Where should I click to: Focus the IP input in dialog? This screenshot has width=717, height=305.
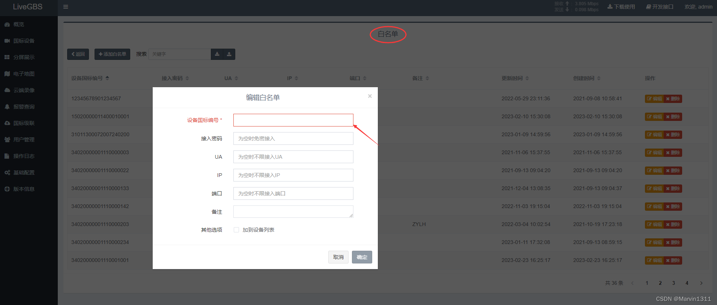[x=293, y=175]
